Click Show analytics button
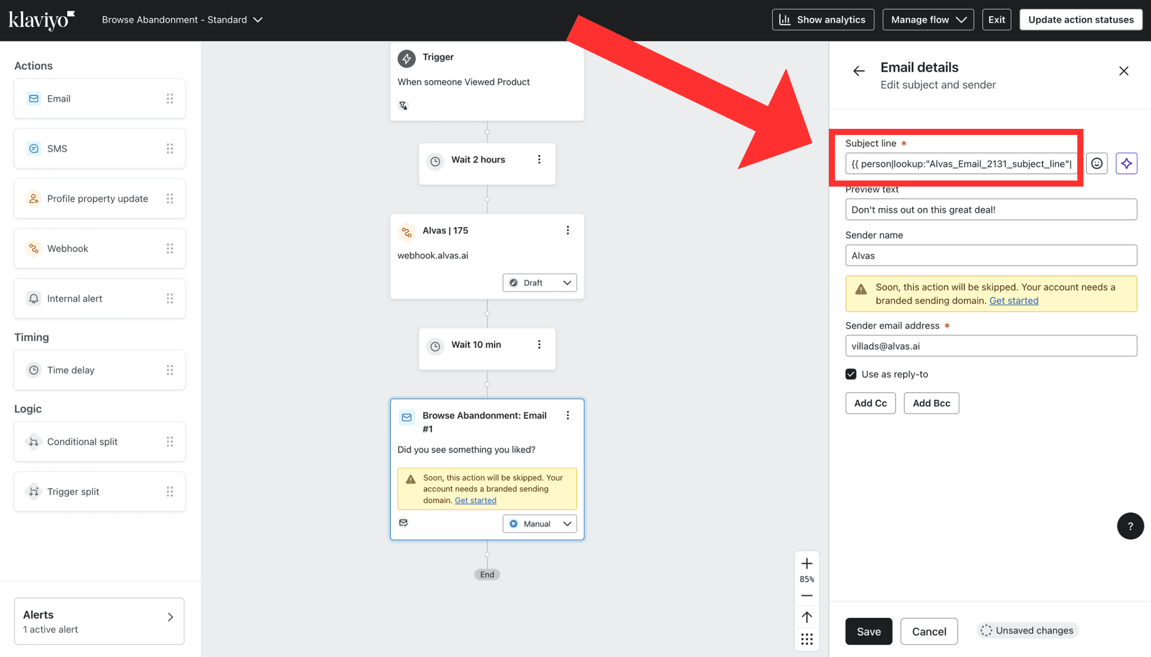 823,20
